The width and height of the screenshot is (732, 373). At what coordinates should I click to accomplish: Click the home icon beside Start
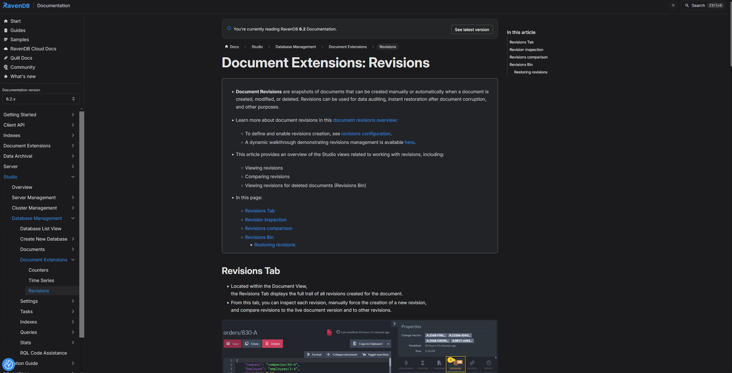pyautogui.click(x=6, y=21)
